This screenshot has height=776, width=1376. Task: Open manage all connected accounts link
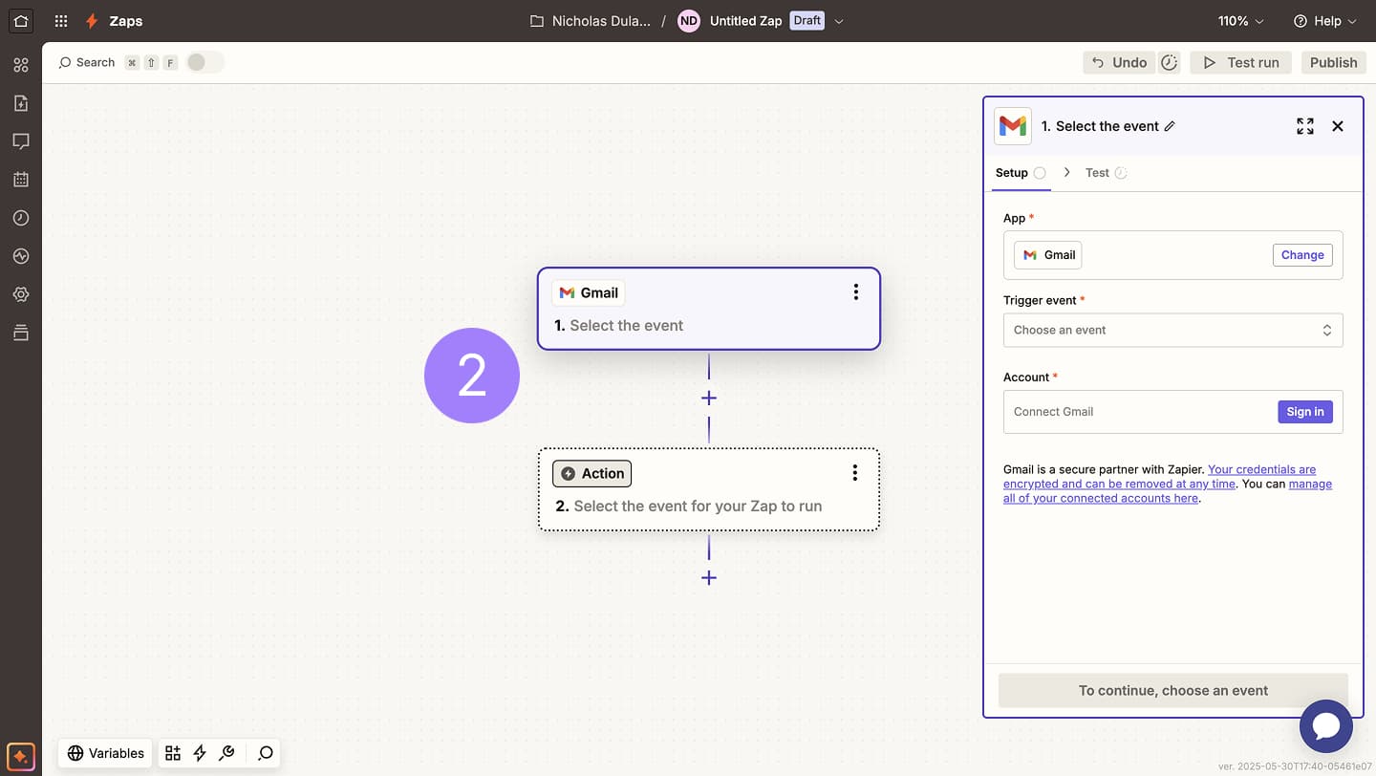pos(1168,491)
